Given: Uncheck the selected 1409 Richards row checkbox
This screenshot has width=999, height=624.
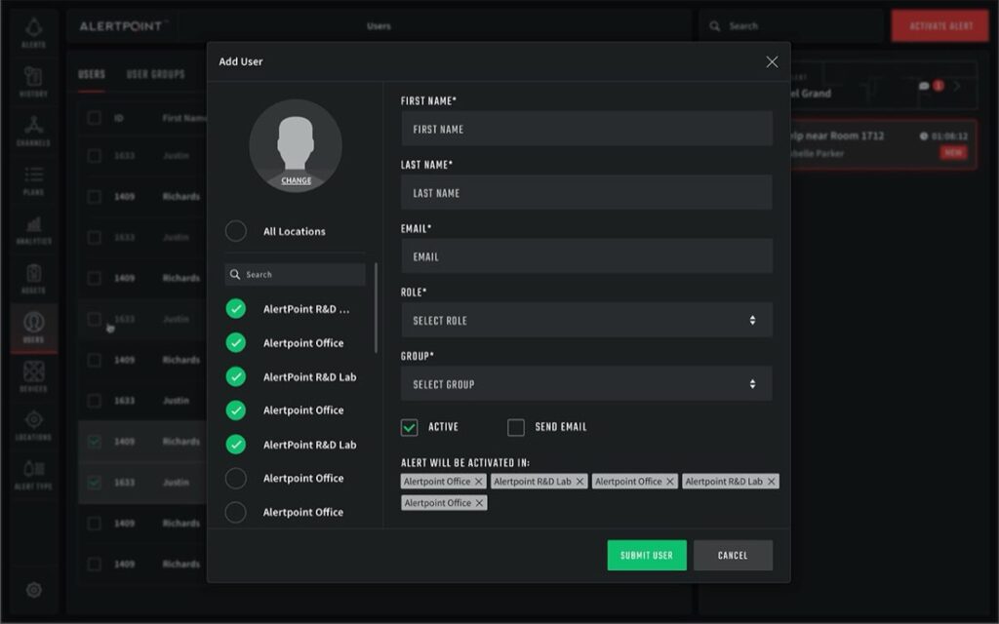Looking at the screenshot, I should point(95,442).
